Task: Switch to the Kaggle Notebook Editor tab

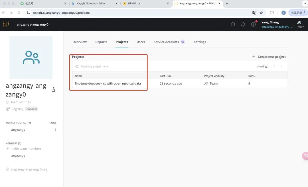Action: click(x=91, y=3)
